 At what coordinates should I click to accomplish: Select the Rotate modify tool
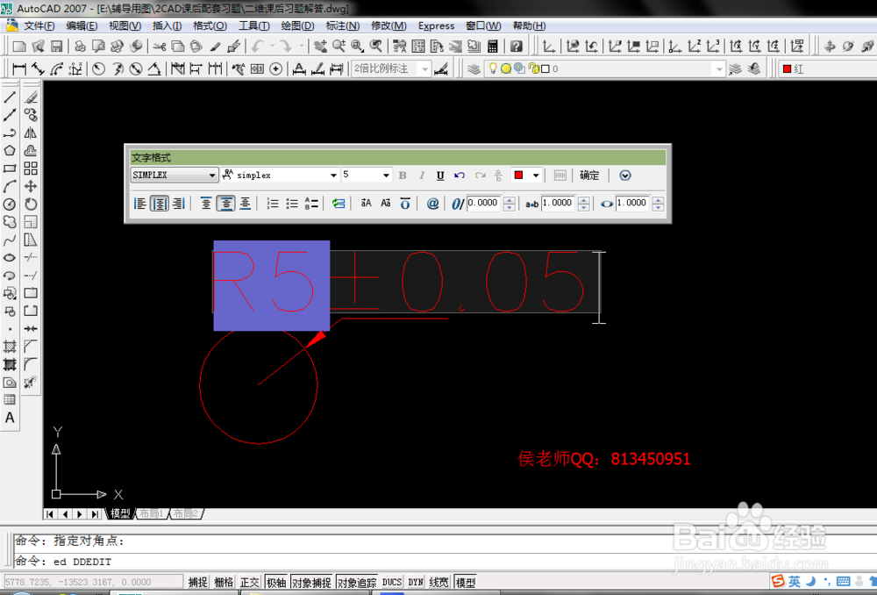point(31,204)
